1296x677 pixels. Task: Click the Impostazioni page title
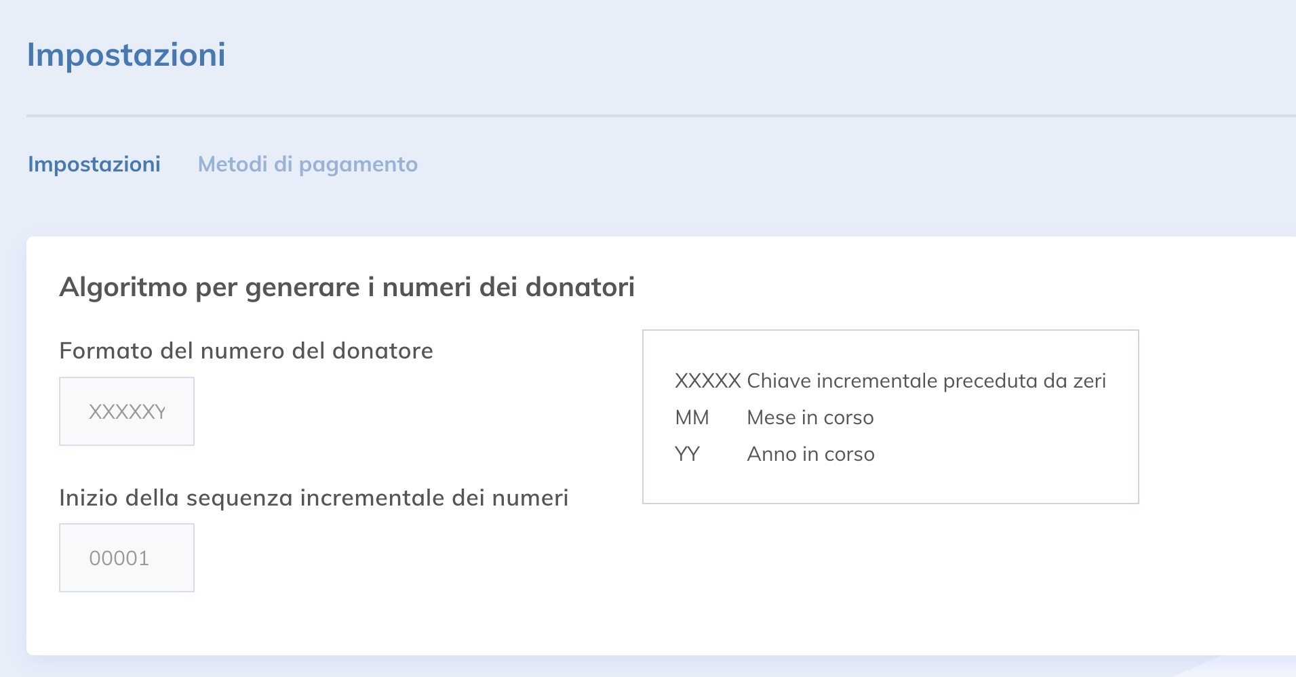[x=126, y=56]
